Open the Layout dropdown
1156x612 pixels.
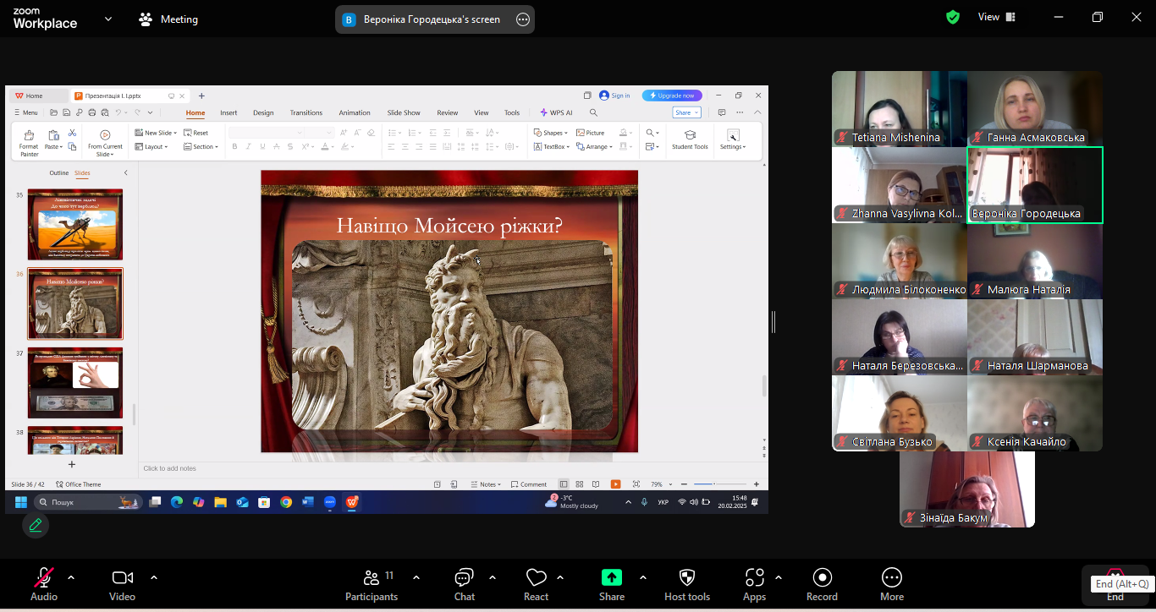pyautogui.click(x=151, y=146)
